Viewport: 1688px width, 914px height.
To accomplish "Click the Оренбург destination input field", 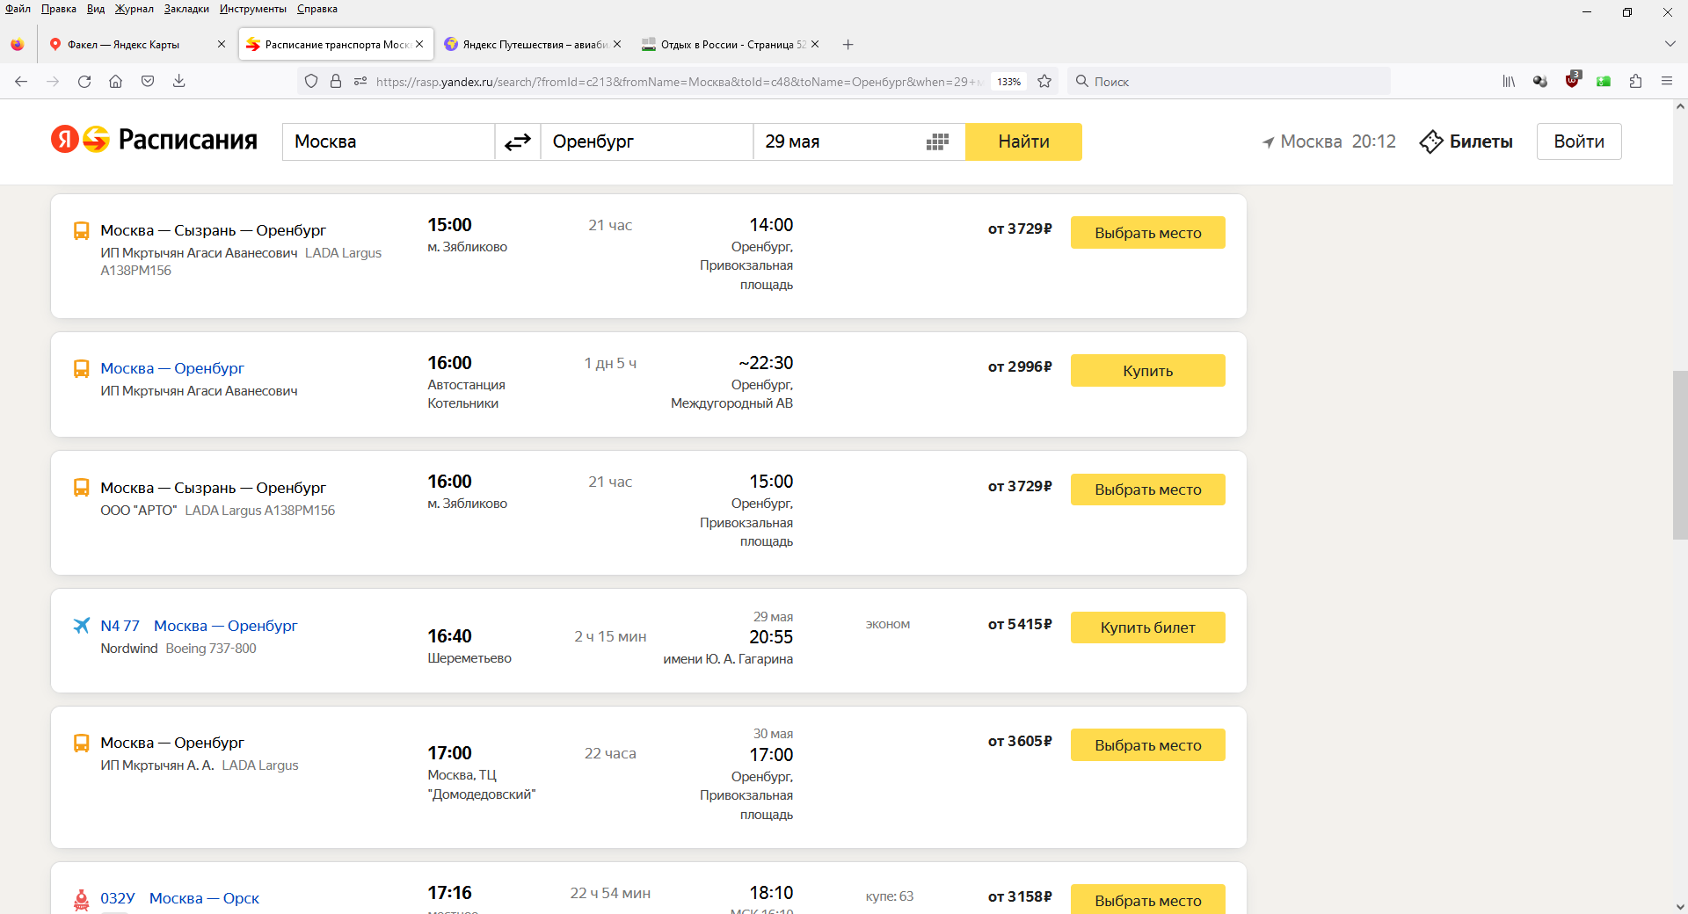I will (x=646, y=141).
